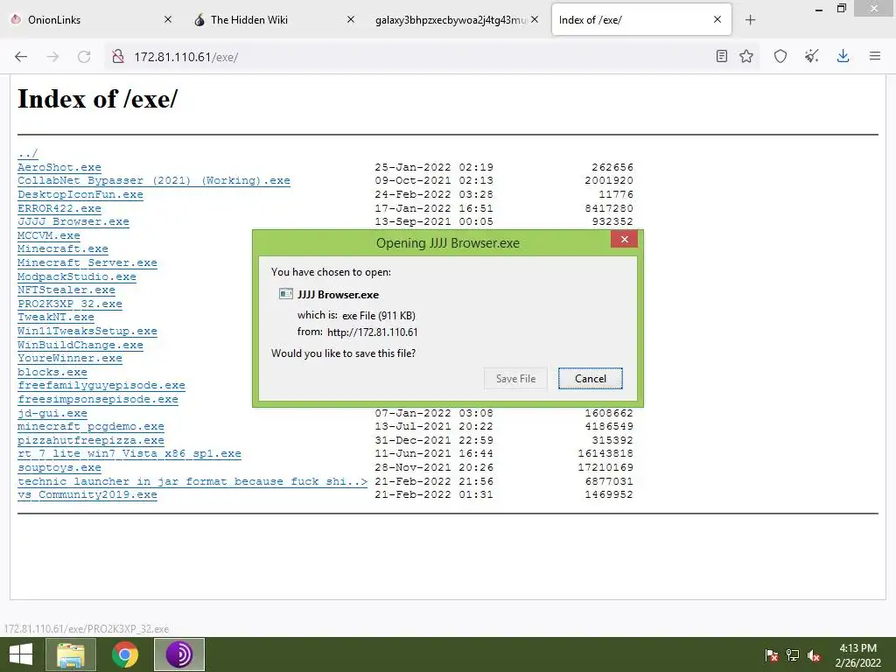Close the galaxy3 onion tab

535,19
